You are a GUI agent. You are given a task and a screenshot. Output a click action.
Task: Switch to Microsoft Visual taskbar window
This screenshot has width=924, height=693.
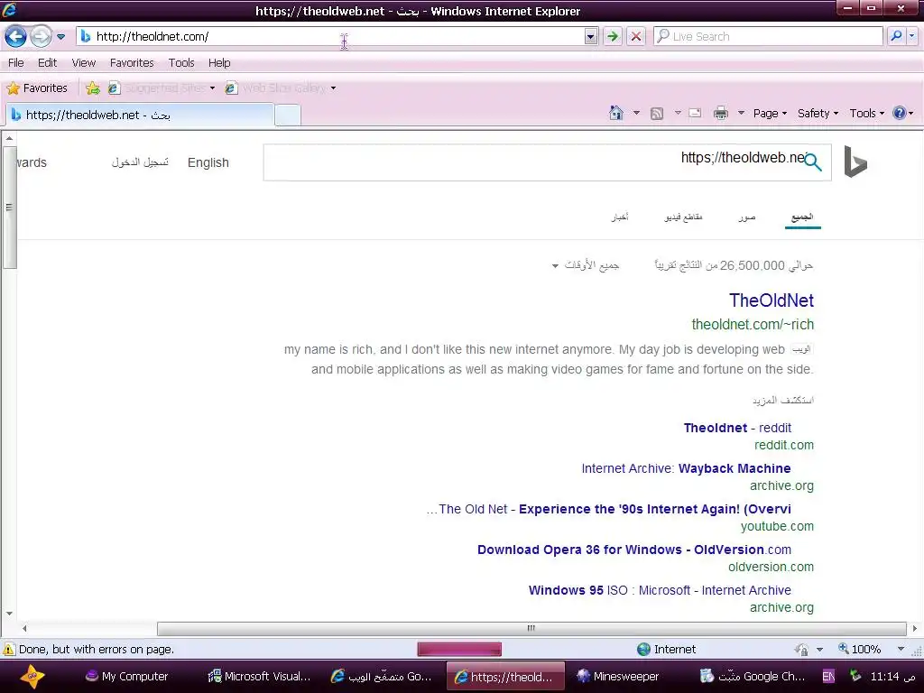click(259, 677)
